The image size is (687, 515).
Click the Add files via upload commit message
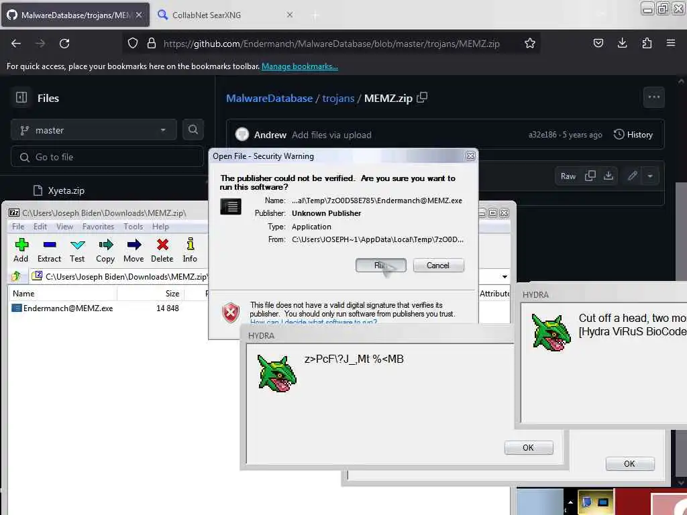tap(331, 135)
